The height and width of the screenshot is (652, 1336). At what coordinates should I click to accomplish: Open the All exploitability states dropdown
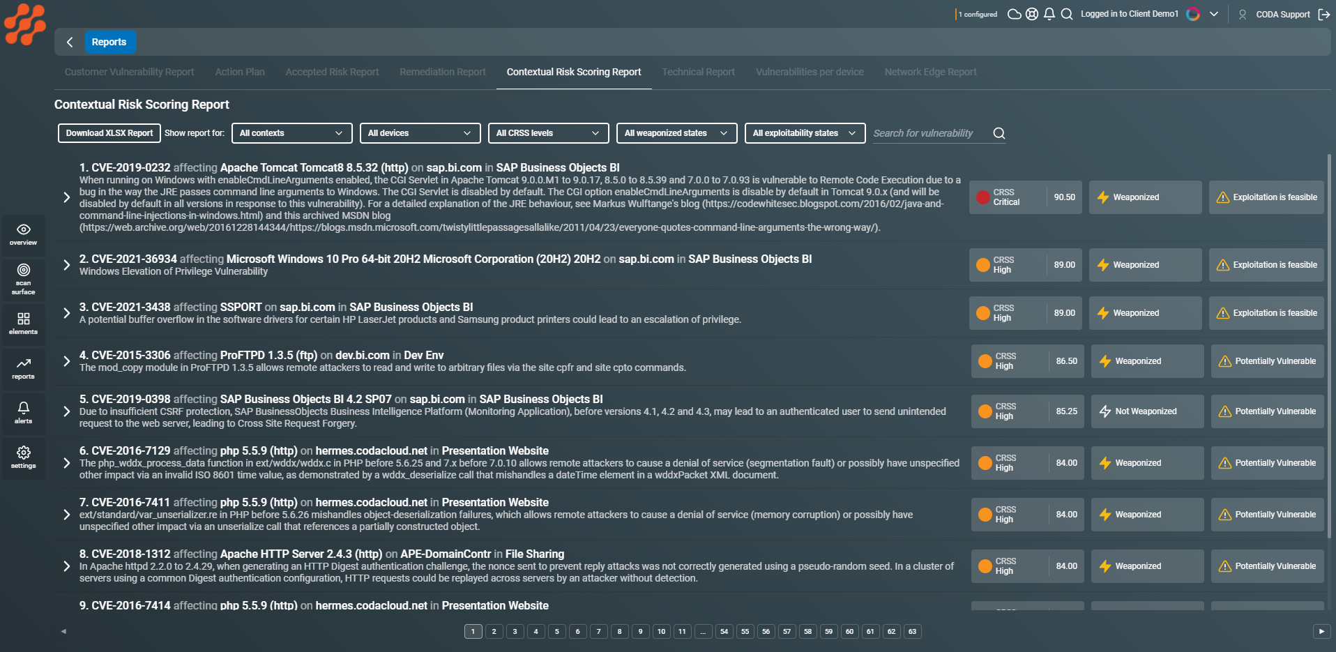tap(805, 133)
